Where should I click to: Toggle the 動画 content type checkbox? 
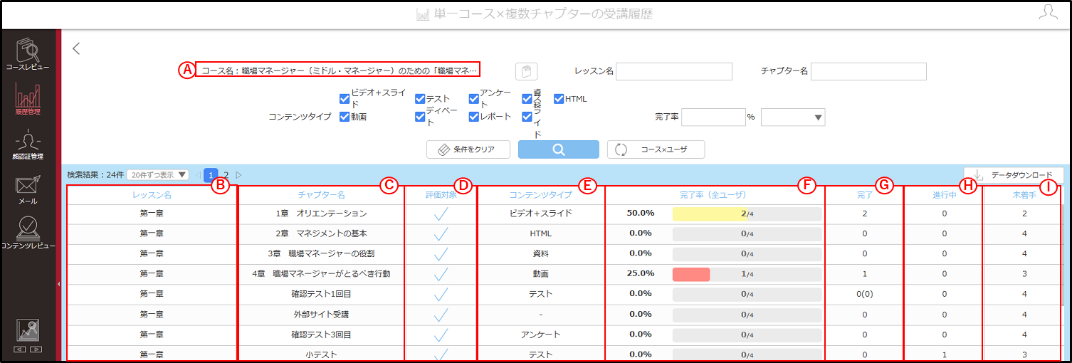tap(345, 116)
